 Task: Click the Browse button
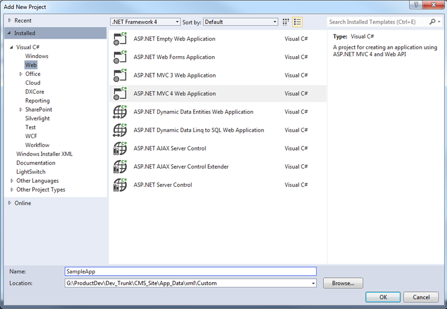tap(342, 283)
